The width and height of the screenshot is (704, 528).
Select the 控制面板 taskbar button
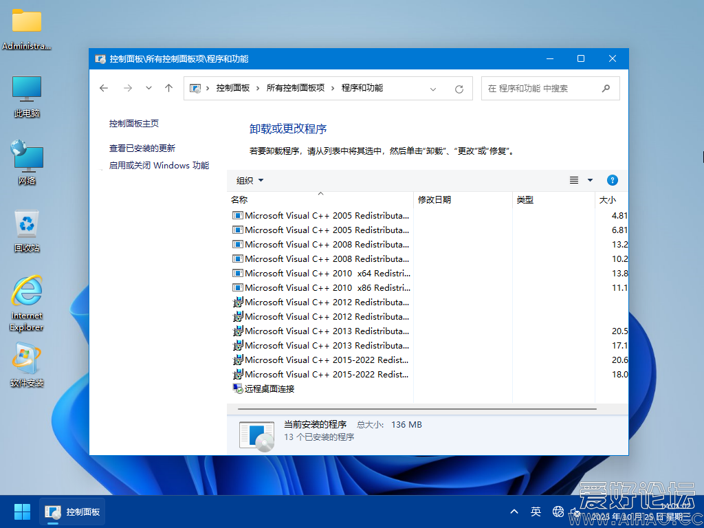pyautogui.click(x=71, y=511)
